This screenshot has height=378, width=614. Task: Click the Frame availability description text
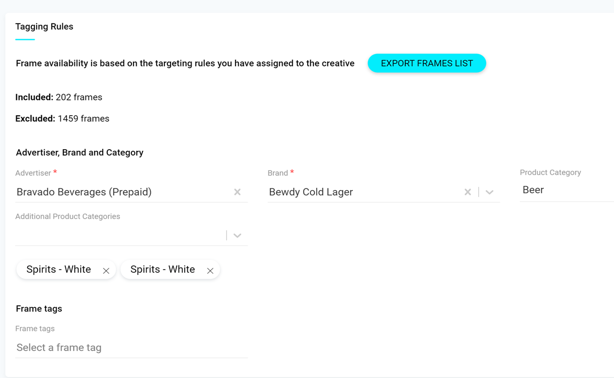[185, 63]
